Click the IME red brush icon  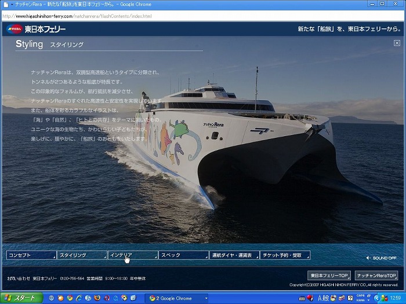point(310,298)
